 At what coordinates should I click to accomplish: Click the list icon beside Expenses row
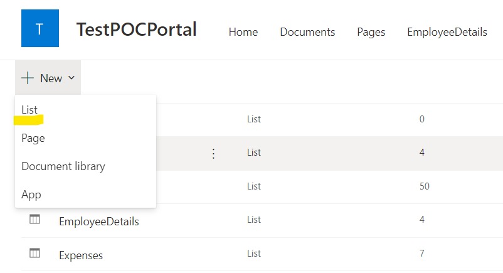[x=35, y=253]
